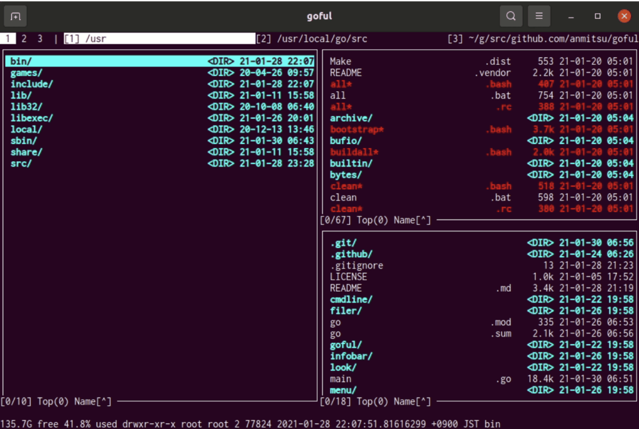Image resolution: width=639 pixels, height=429 pixels.
Task: Click the LICENSE file entry
Action: (481, 277)
